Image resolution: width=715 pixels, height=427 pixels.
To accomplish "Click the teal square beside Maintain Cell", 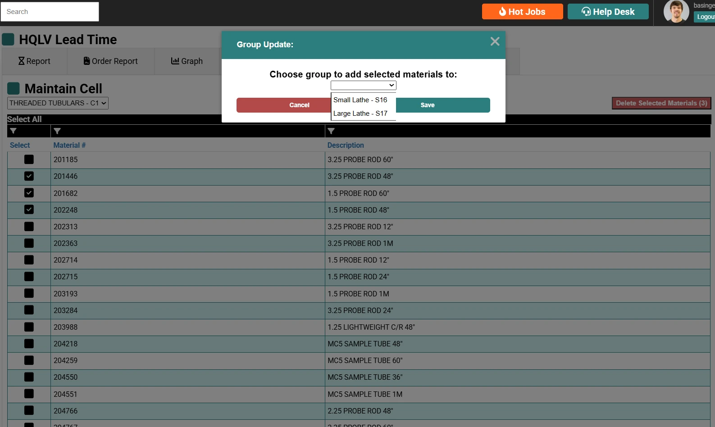I will tap(14, 88).
